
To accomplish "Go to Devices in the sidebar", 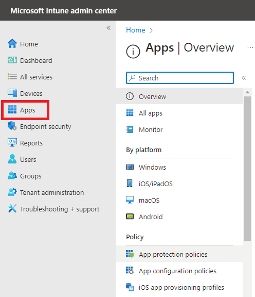I will [x=31, y=93].
